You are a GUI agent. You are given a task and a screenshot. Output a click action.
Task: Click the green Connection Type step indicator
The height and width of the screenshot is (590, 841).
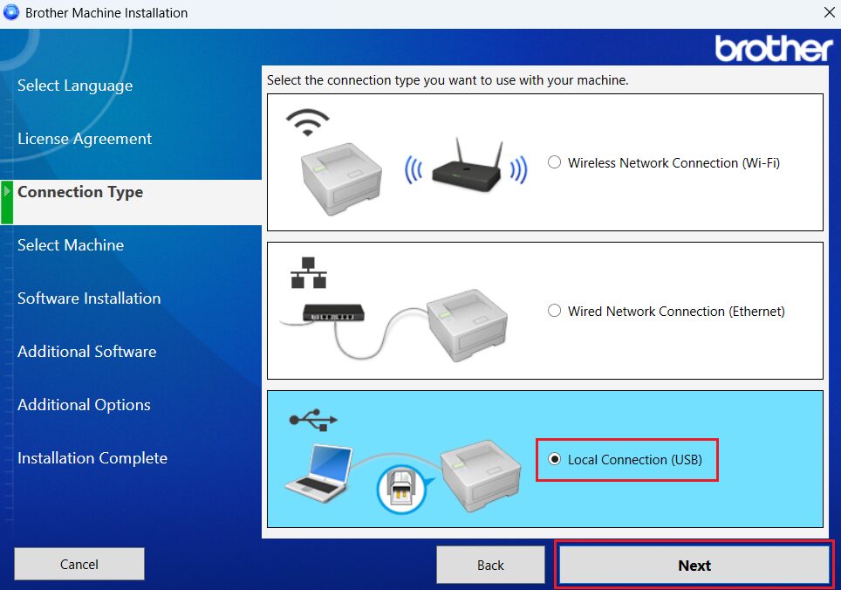5,202
